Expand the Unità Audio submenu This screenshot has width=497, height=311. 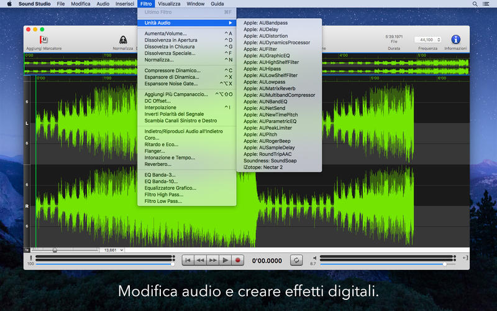187,23
